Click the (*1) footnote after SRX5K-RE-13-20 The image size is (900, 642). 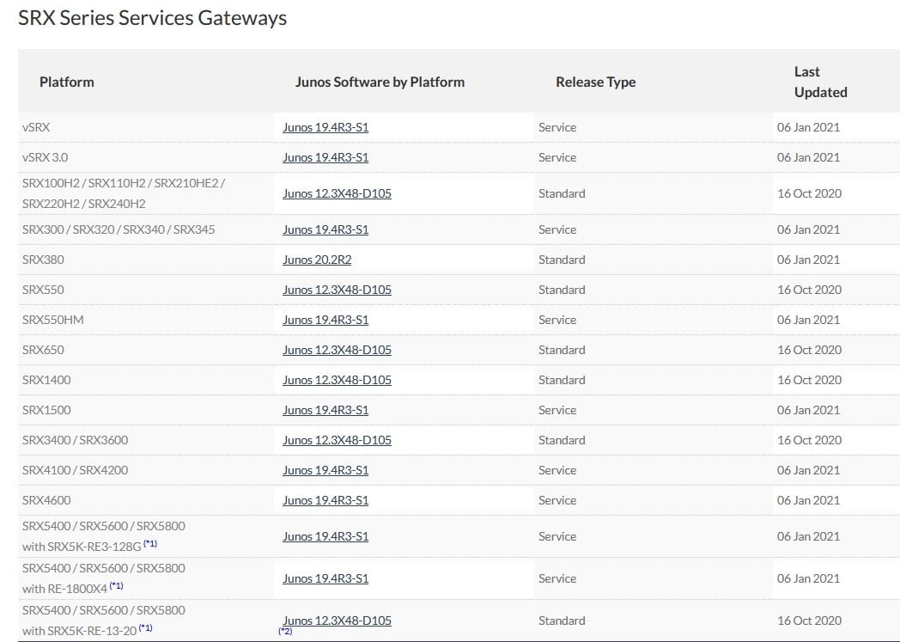coord(145,627)
